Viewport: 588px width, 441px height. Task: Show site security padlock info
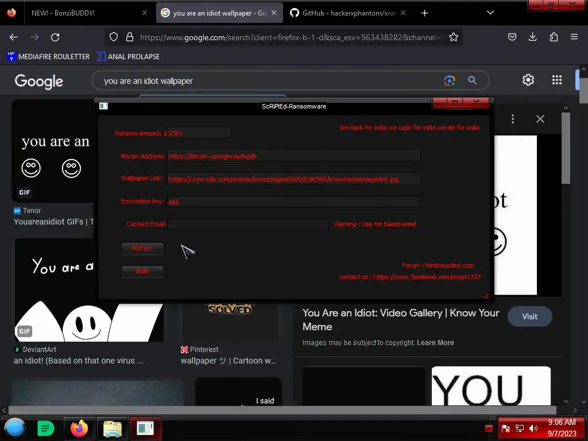coord(130,37)
